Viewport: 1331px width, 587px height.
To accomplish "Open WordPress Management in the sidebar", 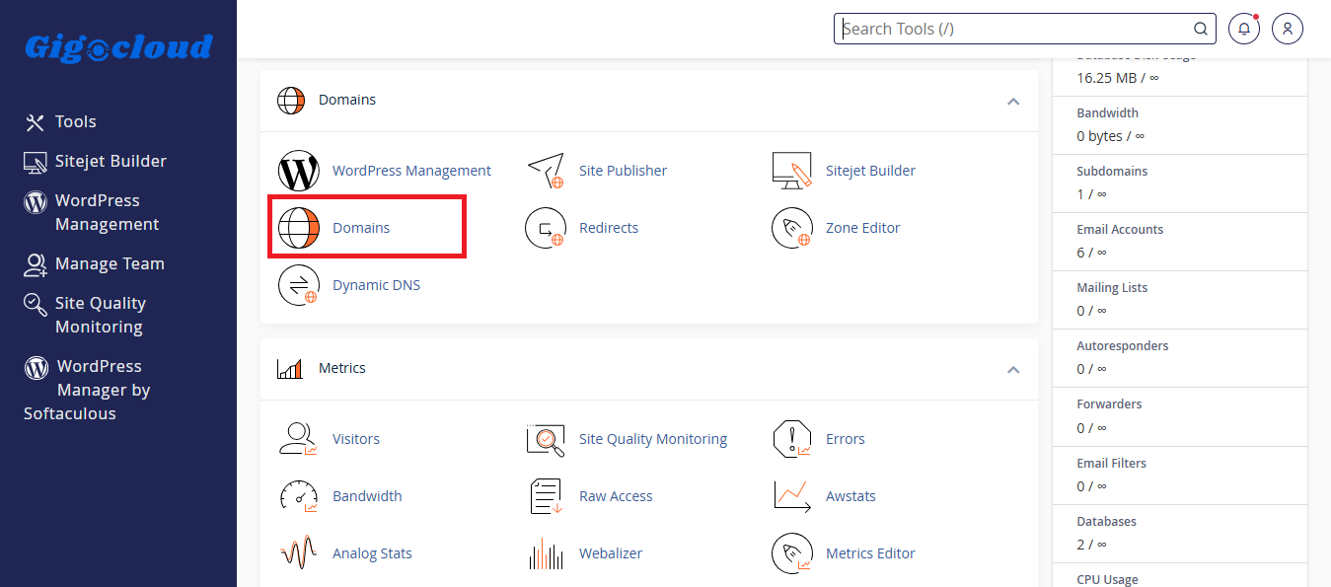I will tap(92, 212).
